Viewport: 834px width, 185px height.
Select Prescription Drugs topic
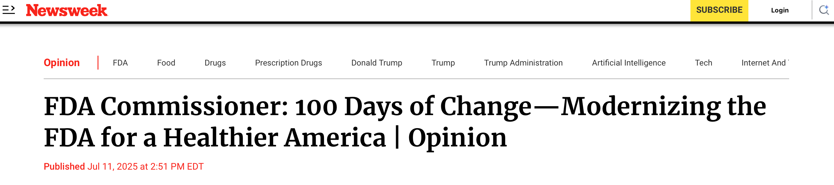[289, 63]
